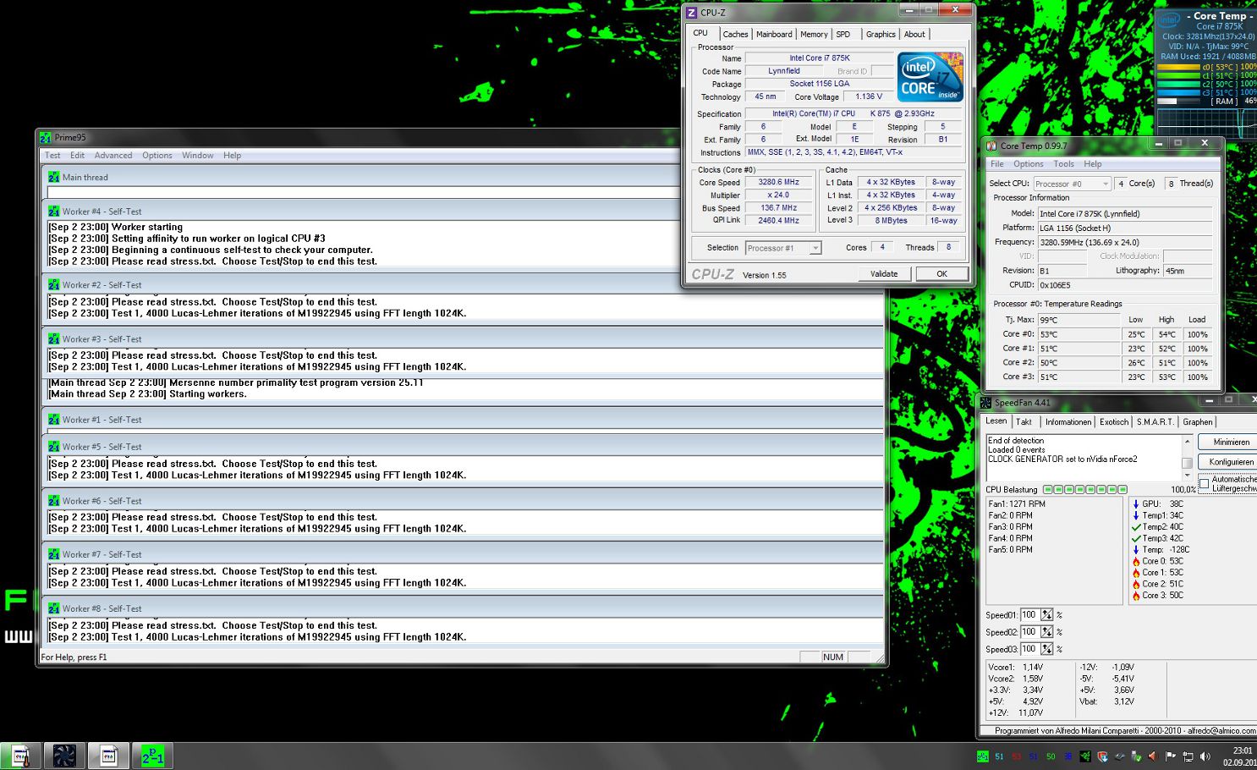This screenshot has width=1257, height=770.
Task: Click the Worker #4 Self-Test icon
Action: click(x=54, y=212)
